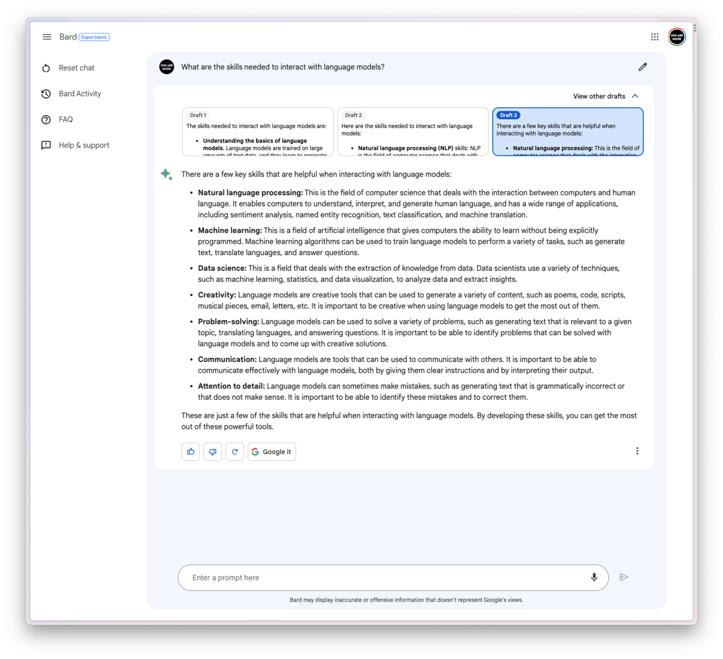This screenshot has width=723, height=659.
Task: Focus the 'Enter a prompt here' field
Action: coord(393,577)
